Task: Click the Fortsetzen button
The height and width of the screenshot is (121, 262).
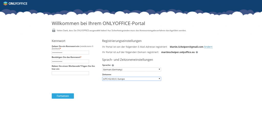Action: coord(63,96)
